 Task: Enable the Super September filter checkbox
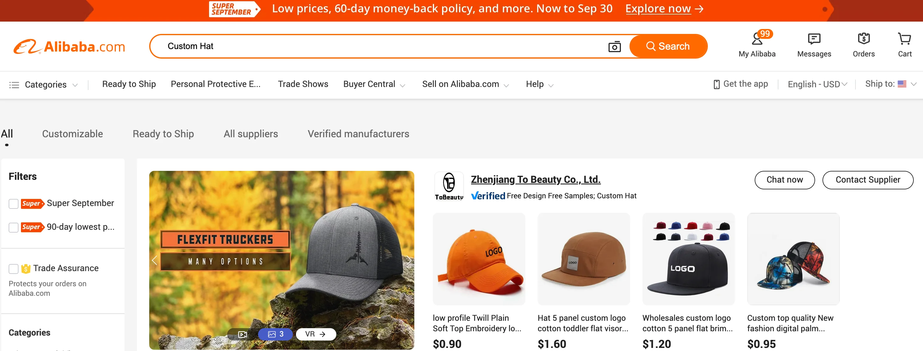point(14,204)
